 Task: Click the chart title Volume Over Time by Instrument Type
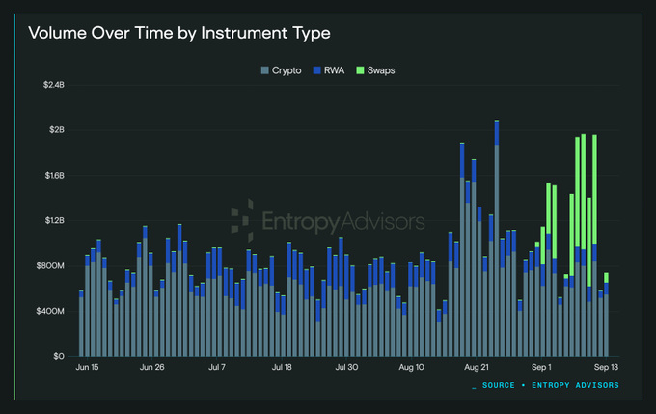point(179,33)
